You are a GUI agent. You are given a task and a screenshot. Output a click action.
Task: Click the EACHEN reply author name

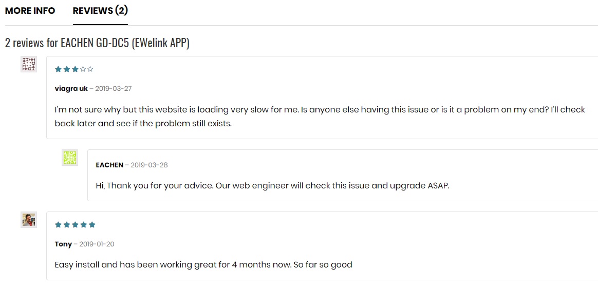109,165
